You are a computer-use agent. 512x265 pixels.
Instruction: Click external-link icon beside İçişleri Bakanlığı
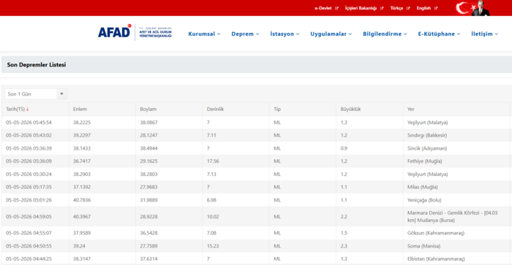click(382, 8)
